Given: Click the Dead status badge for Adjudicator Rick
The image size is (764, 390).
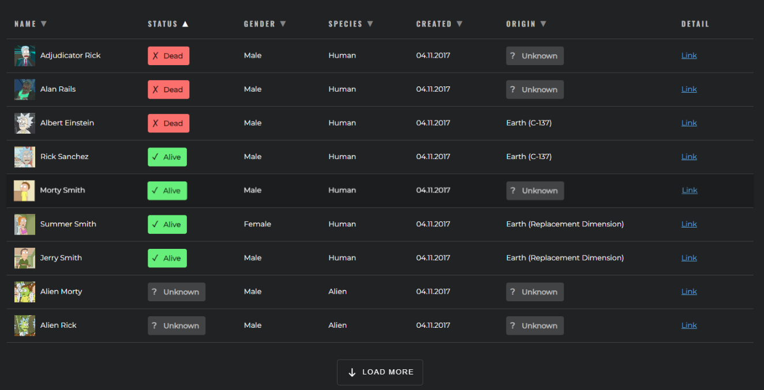Looking at the screenshot, I should coord(168,56).
